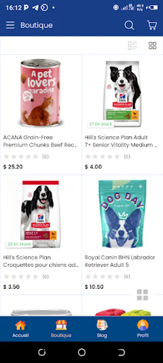Tap the search magnifier icon
Image resolution: width=163 pixels, height=363 pixels.
coord(129,25)
